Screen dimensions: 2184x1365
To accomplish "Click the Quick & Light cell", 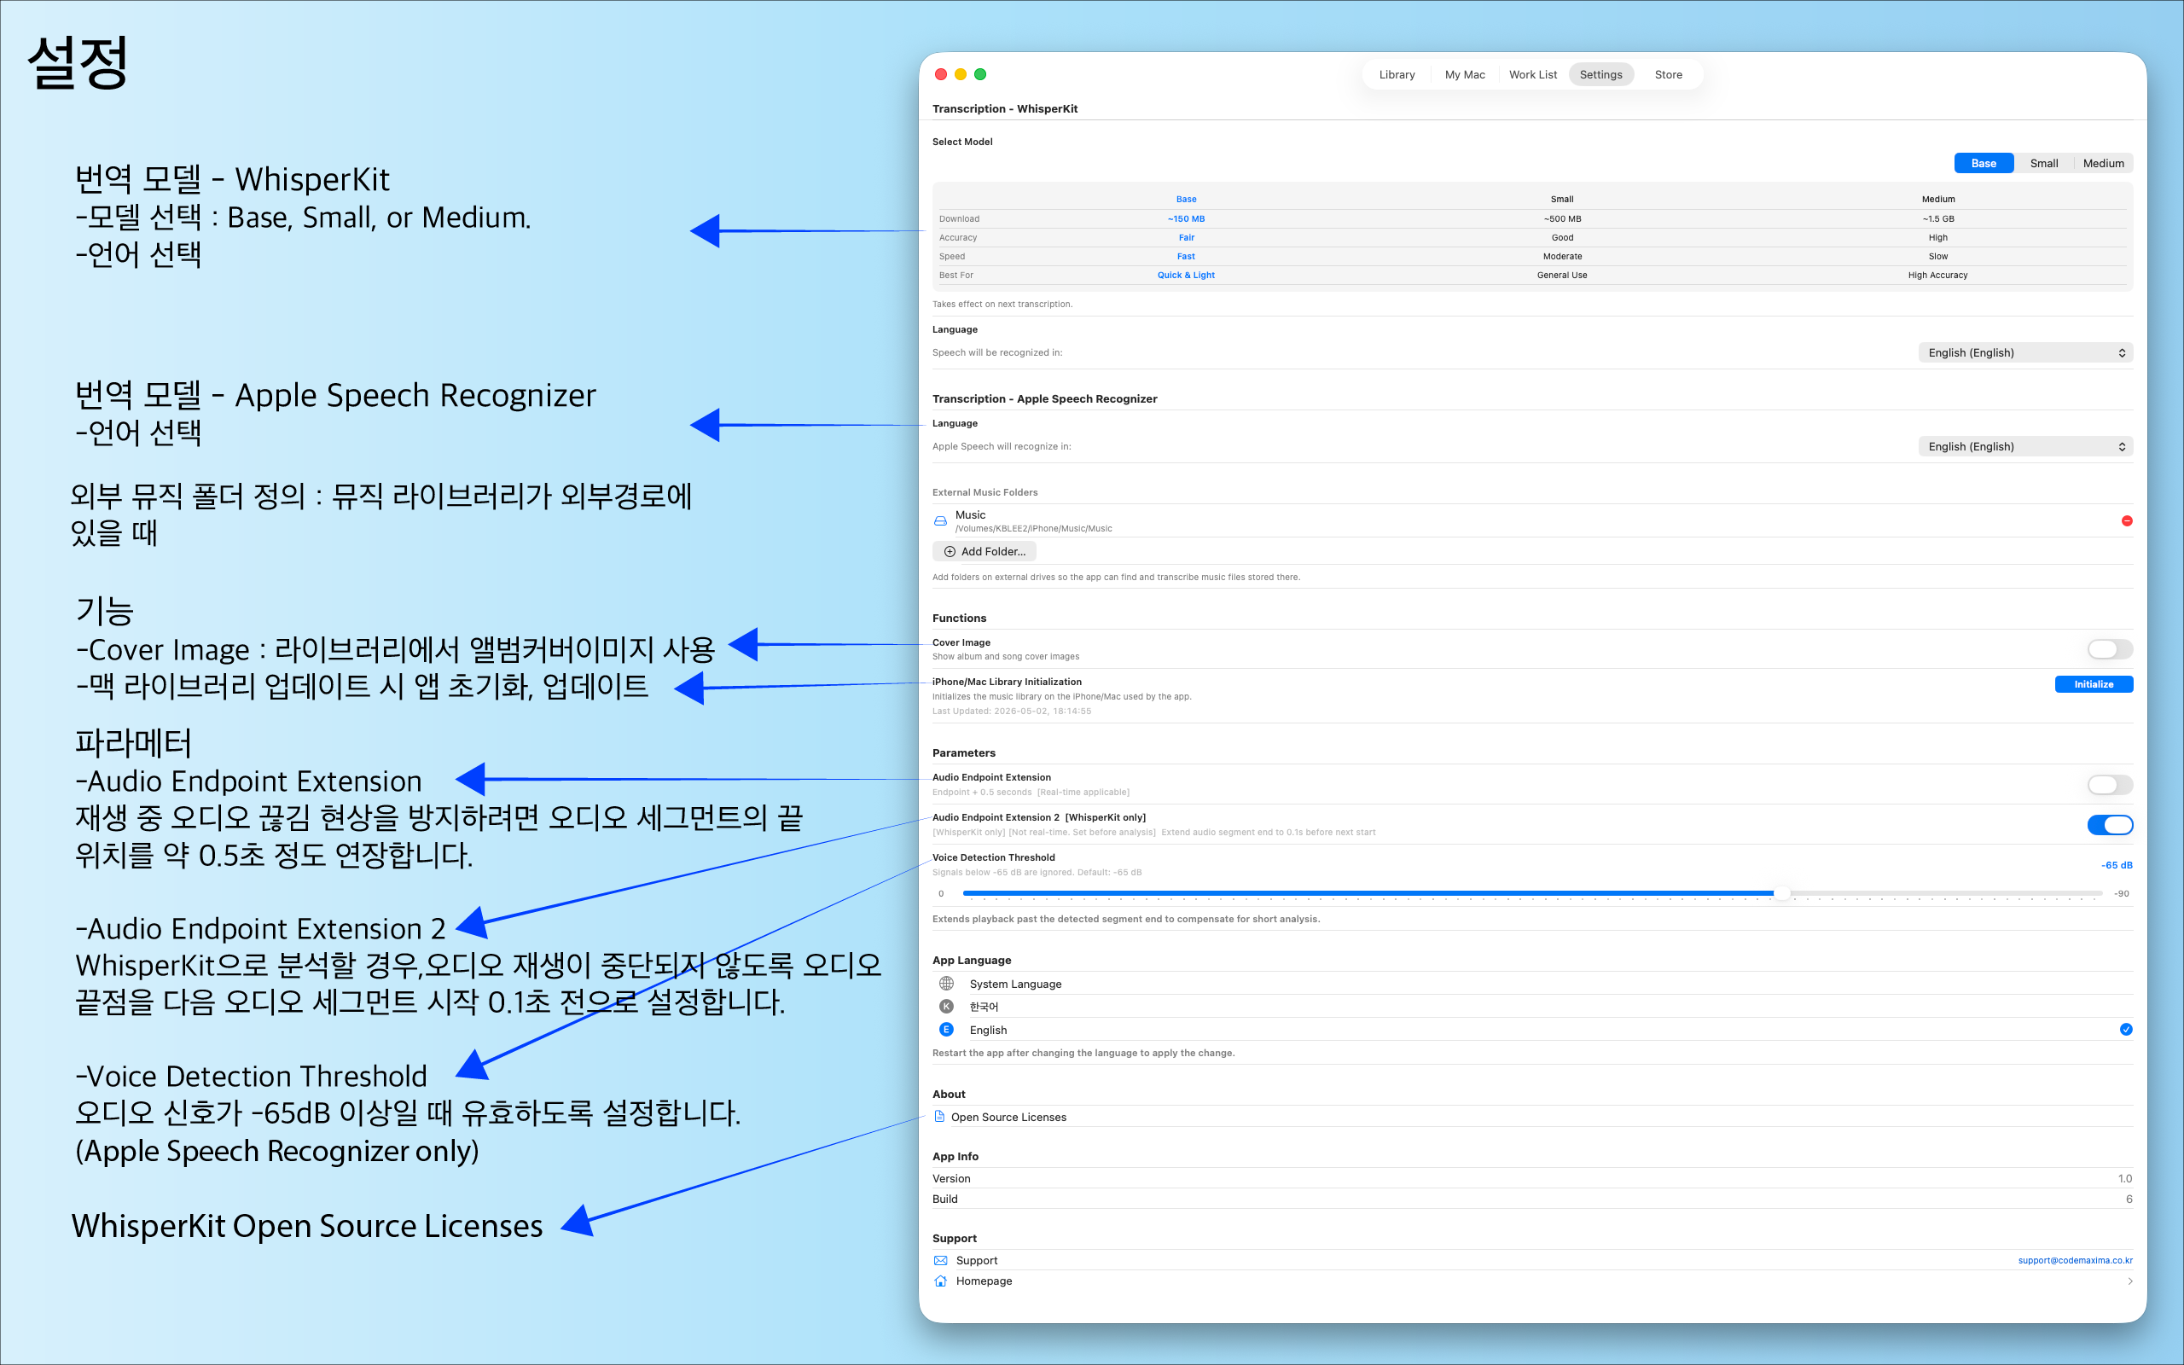I will coord(1186,276).
